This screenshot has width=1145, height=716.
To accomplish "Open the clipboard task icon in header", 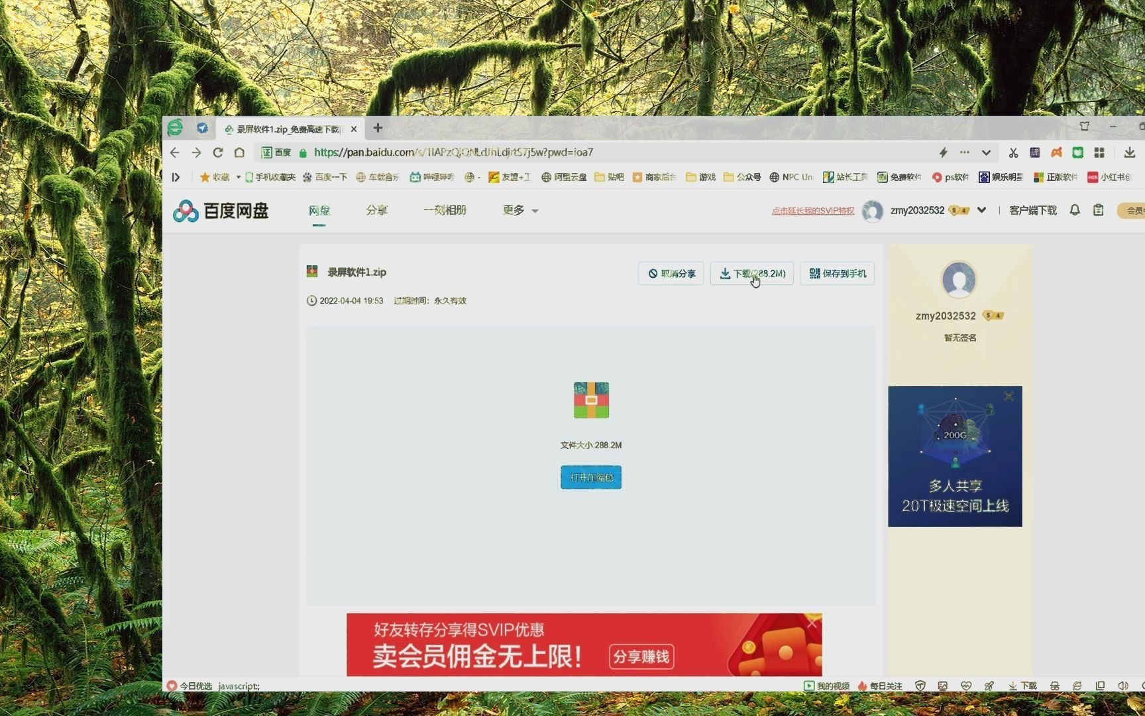I will 1098,210.
